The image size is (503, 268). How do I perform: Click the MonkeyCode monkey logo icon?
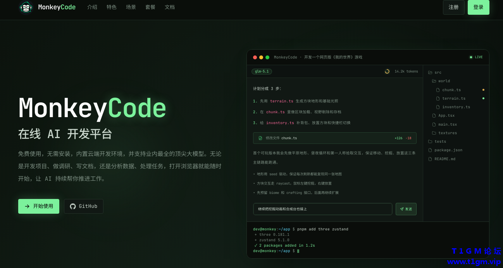(26, 7)
